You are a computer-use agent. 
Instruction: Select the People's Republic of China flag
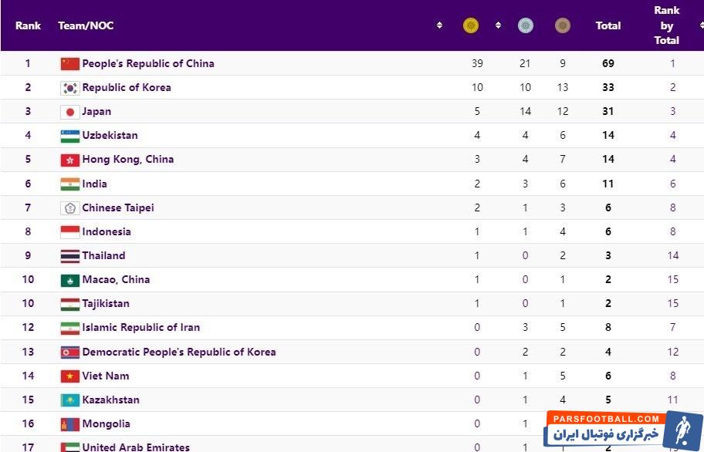[x=70, y=64]
